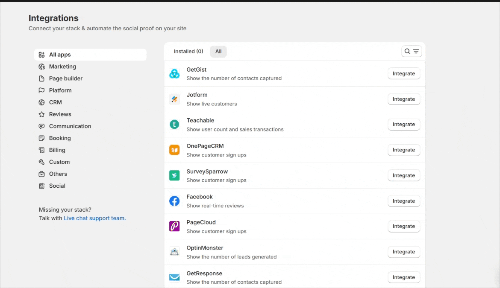Click the Facebook app name
500x288 pixels.
[200, 197]
